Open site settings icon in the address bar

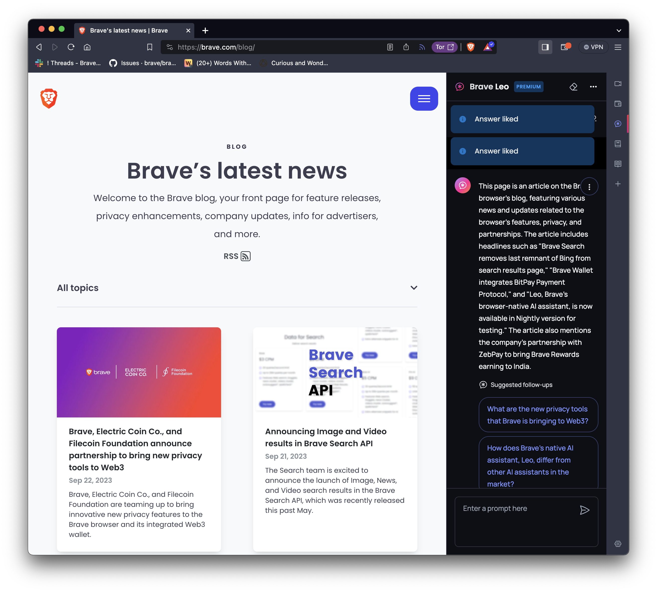pos(170,47)
